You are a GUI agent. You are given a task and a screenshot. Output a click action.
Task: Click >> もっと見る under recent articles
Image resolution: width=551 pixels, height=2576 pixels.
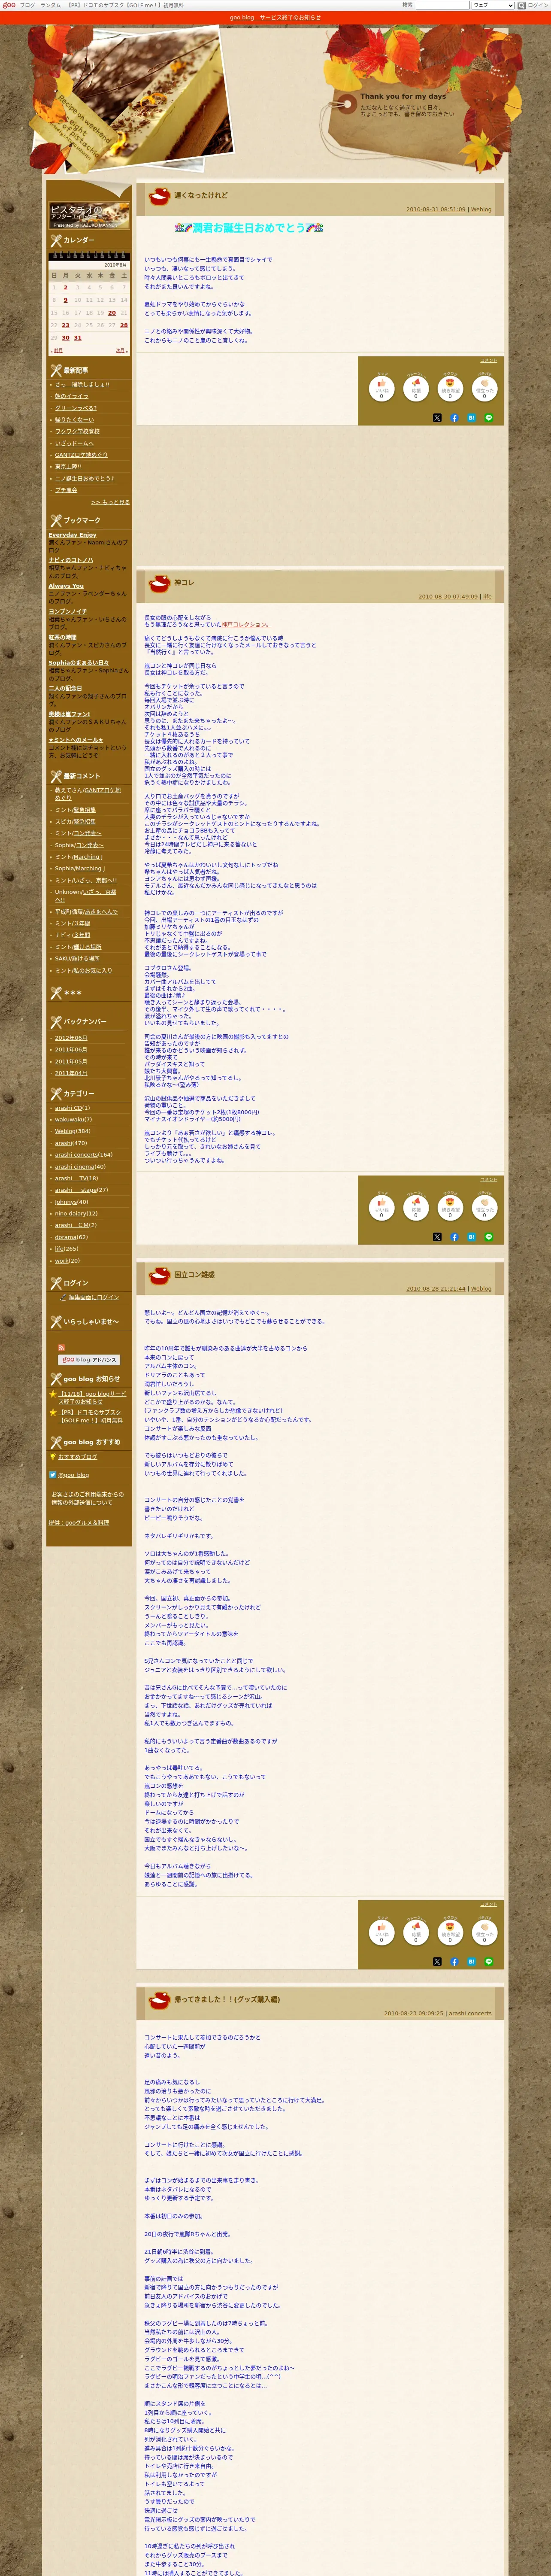point(110,502)
